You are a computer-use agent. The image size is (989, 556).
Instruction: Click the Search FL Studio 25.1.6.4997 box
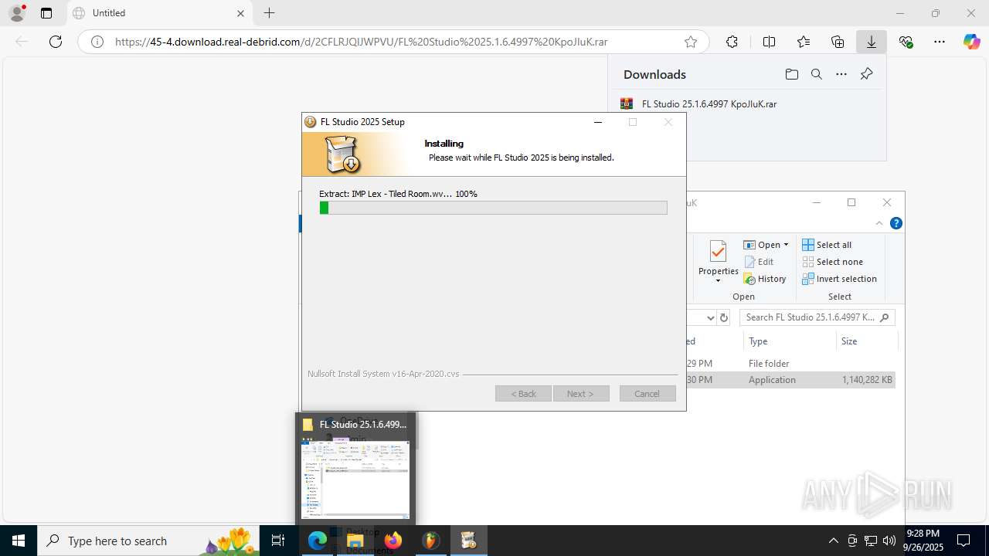coord(817,317)
